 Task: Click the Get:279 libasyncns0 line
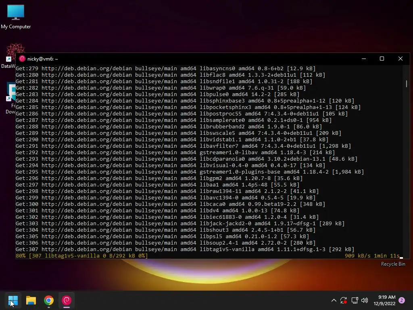165,69
